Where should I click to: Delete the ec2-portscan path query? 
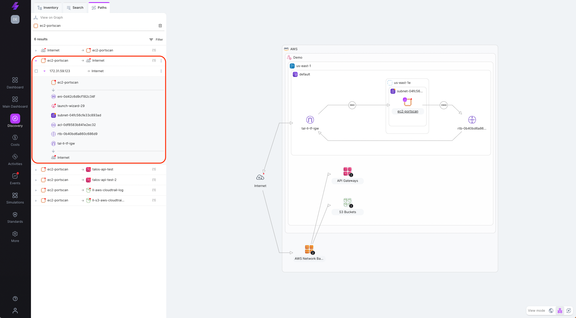pyautogui.click(x=160, y=26)
